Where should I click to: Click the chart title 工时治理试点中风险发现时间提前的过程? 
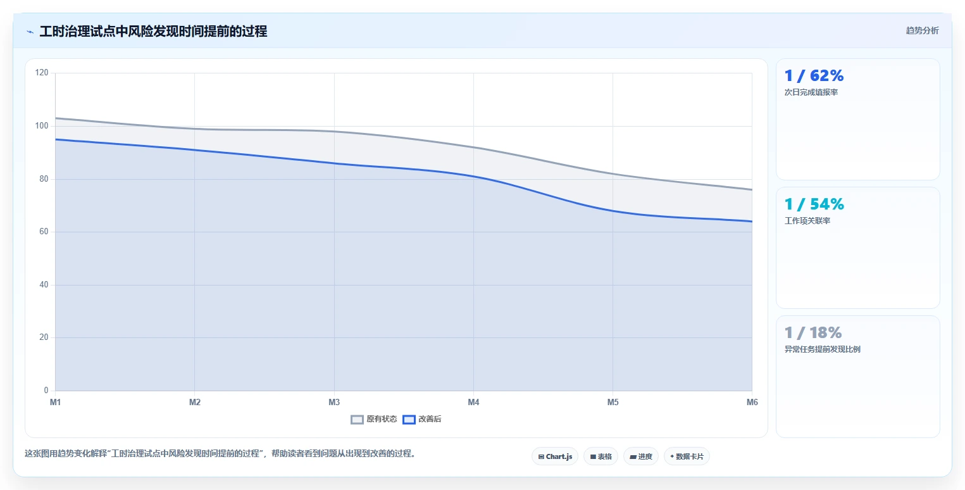pyautogui.click(x=153, y=32)
